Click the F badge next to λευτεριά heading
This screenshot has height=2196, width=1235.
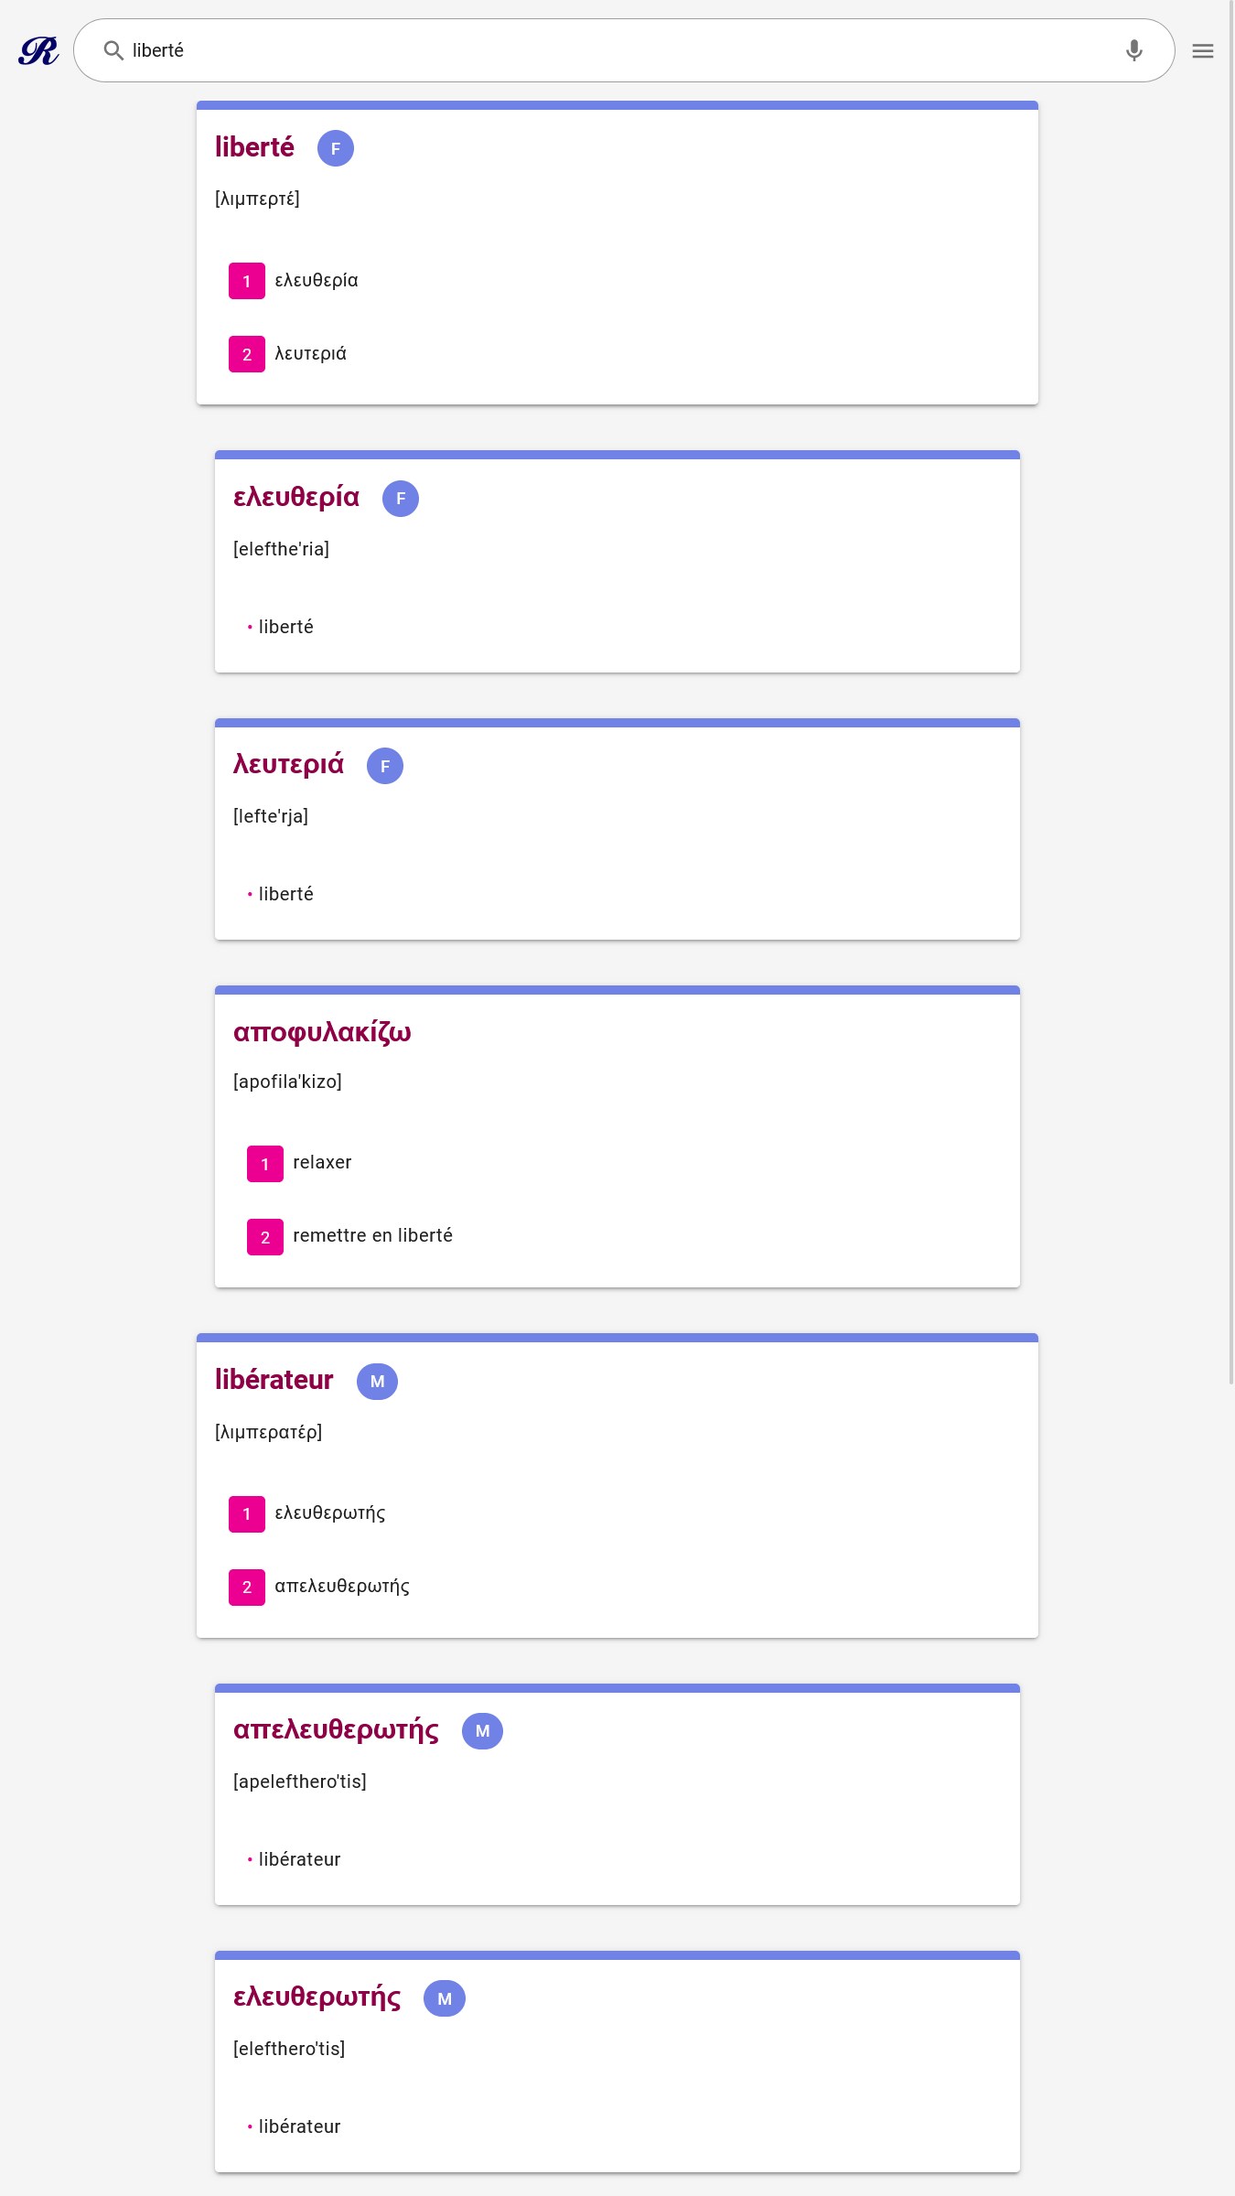coord(385,766)
